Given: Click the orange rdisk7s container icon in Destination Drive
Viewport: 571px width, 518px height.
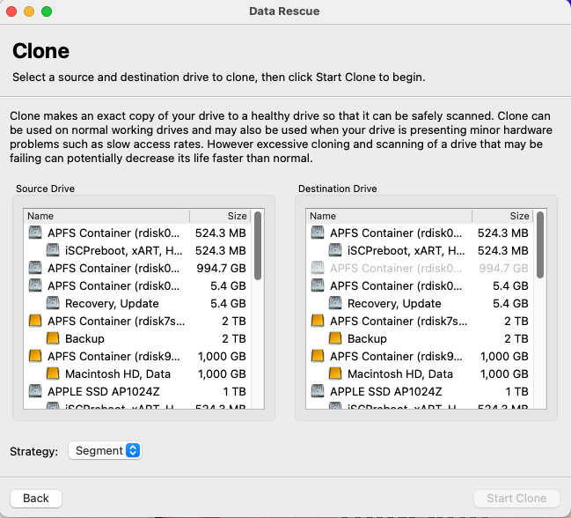Looking at the screenshot, I should 318,321.
